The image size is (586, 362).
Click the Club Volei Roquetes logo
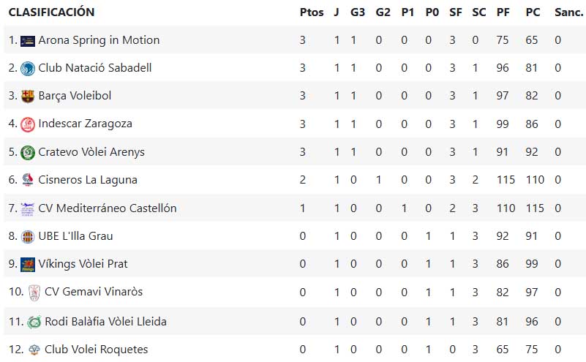pos(34,350)
